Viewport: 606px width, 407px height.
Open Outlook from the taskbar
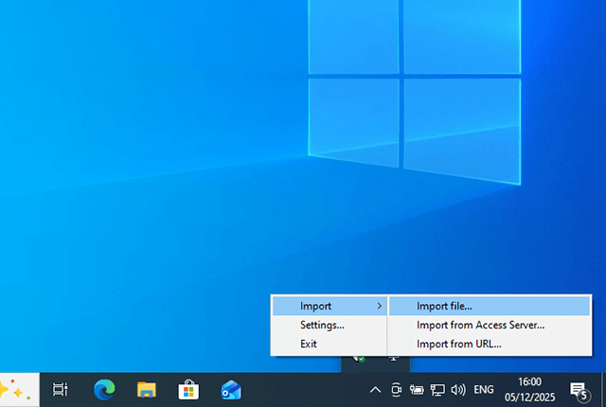point(230,389)
